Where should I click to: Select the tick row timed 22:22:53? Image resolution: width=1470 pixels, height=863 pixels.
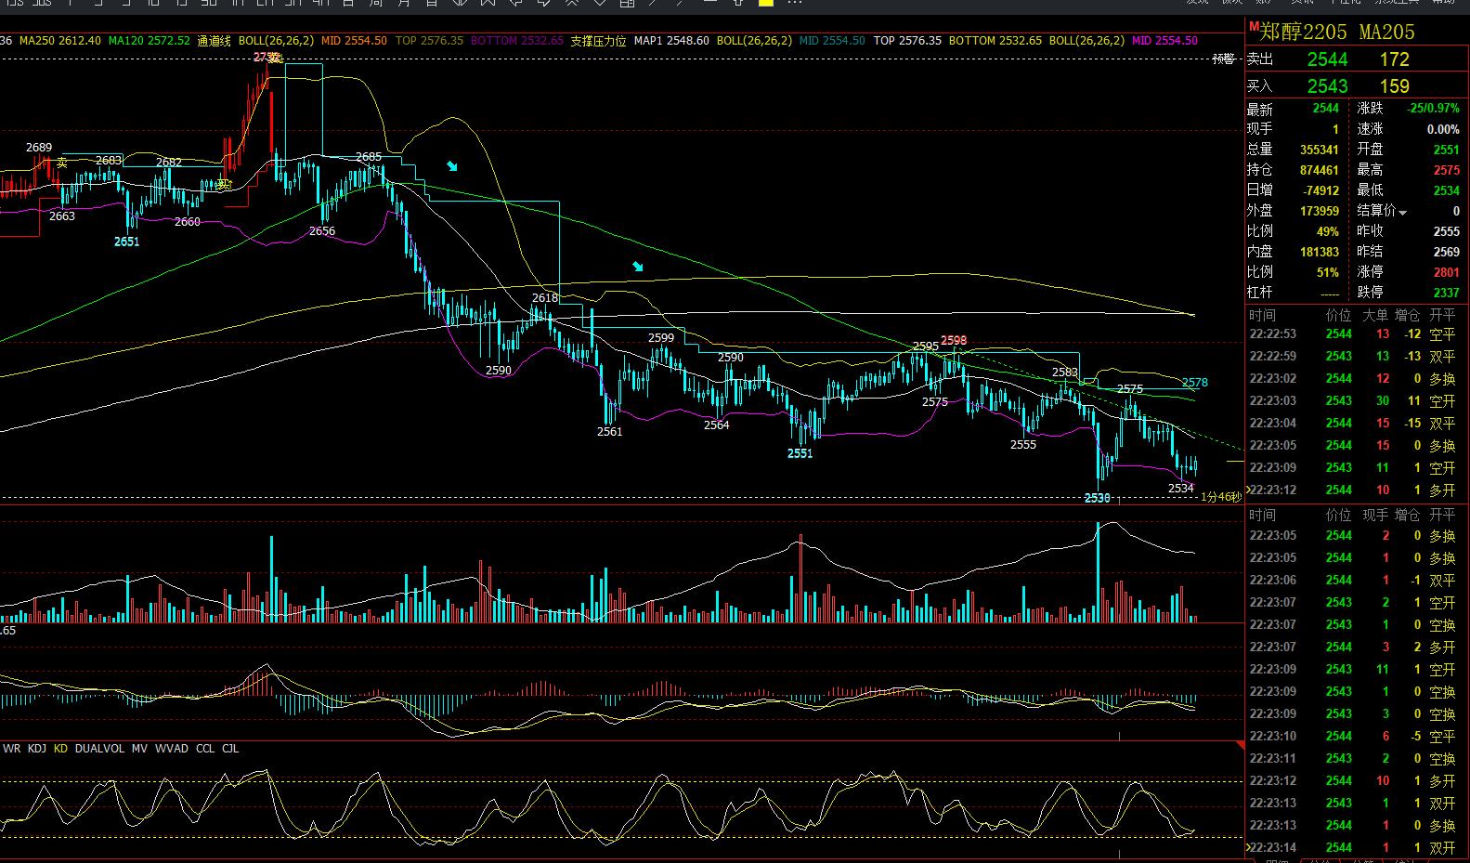(x=1357, y=334)
